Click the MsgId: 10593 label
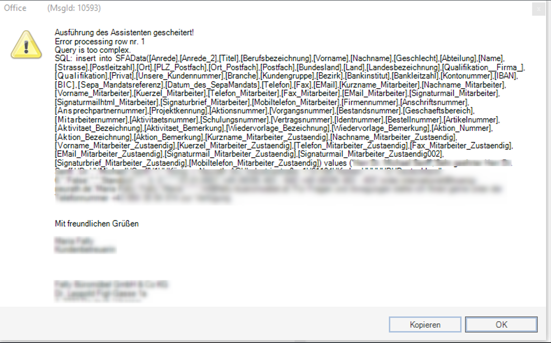Image resolution: width=551 pixels, height=343 pixels. [74, 8]
